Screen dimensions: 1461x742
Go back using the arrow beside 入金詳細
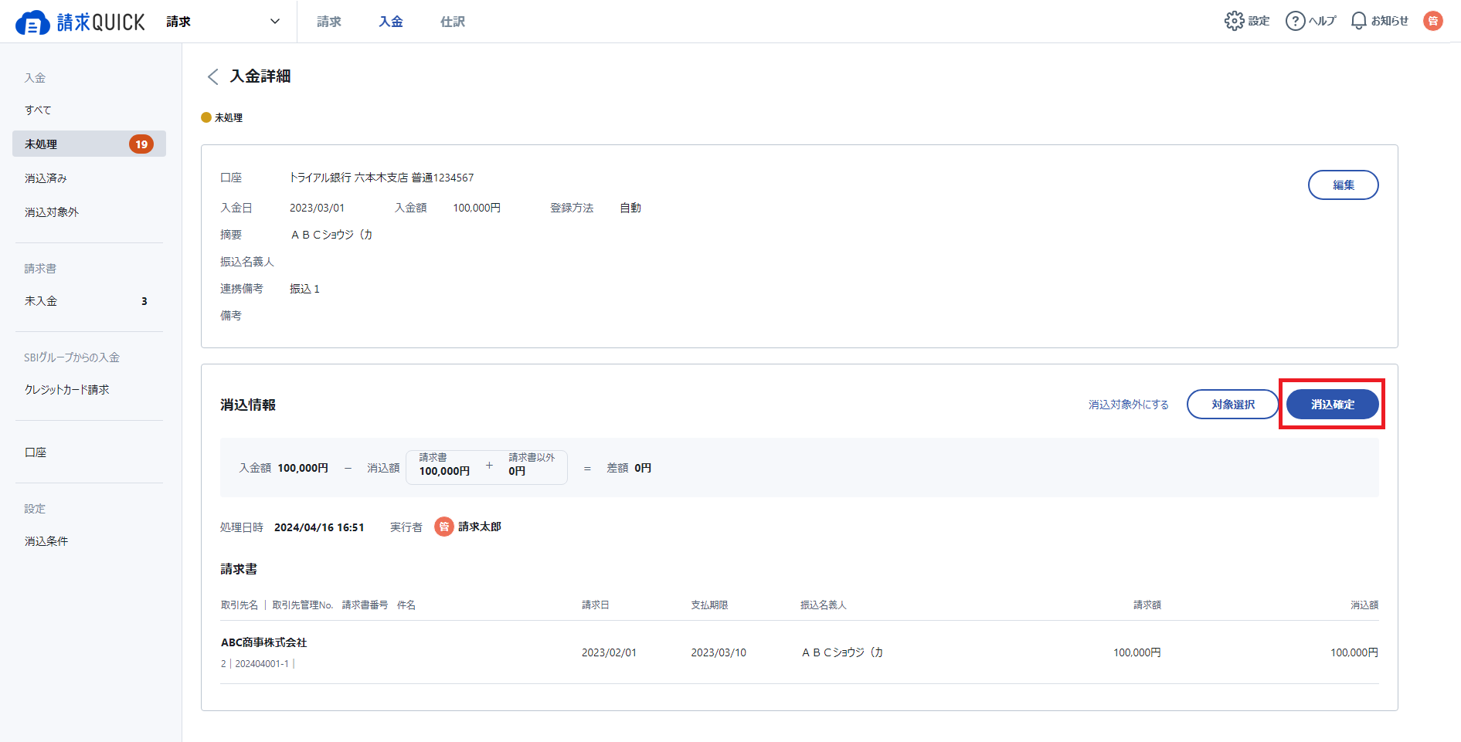click(212, 77)
